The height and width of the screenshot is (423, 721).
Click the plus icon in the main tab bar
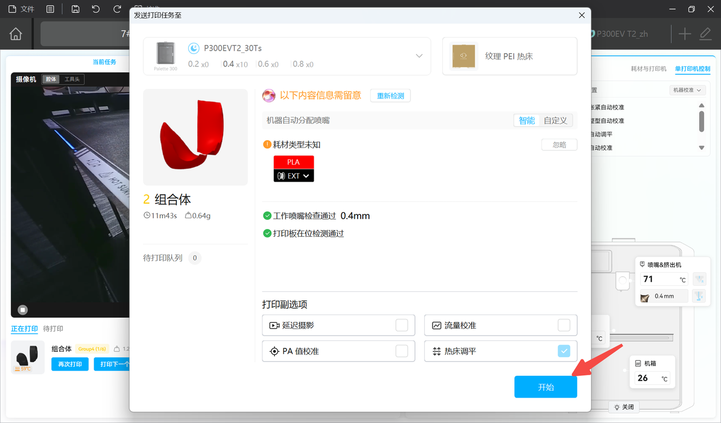pyautogui.click(x=684, y=34)
